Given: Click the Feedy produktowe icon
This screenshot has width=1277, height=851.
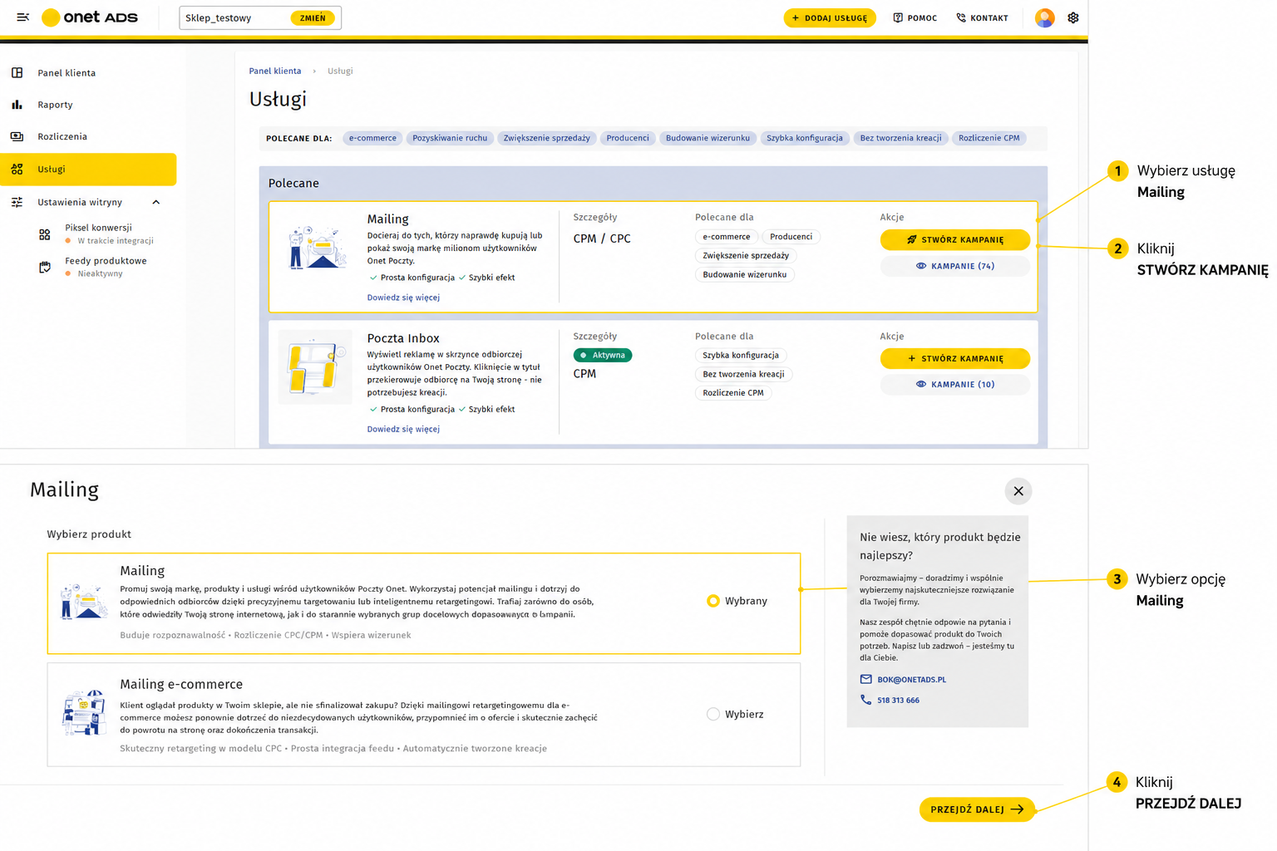Looking at the screenshot, I should 45,267.
